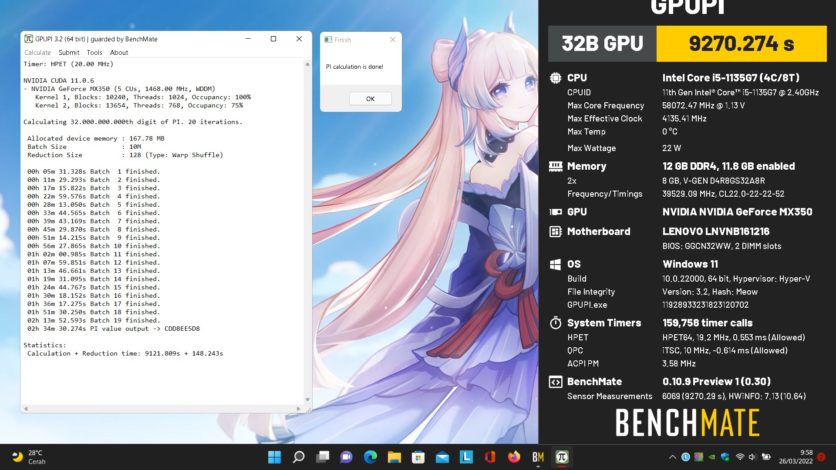Click the scroll-right arrow in GPUPI log

(x=298, y=409)
